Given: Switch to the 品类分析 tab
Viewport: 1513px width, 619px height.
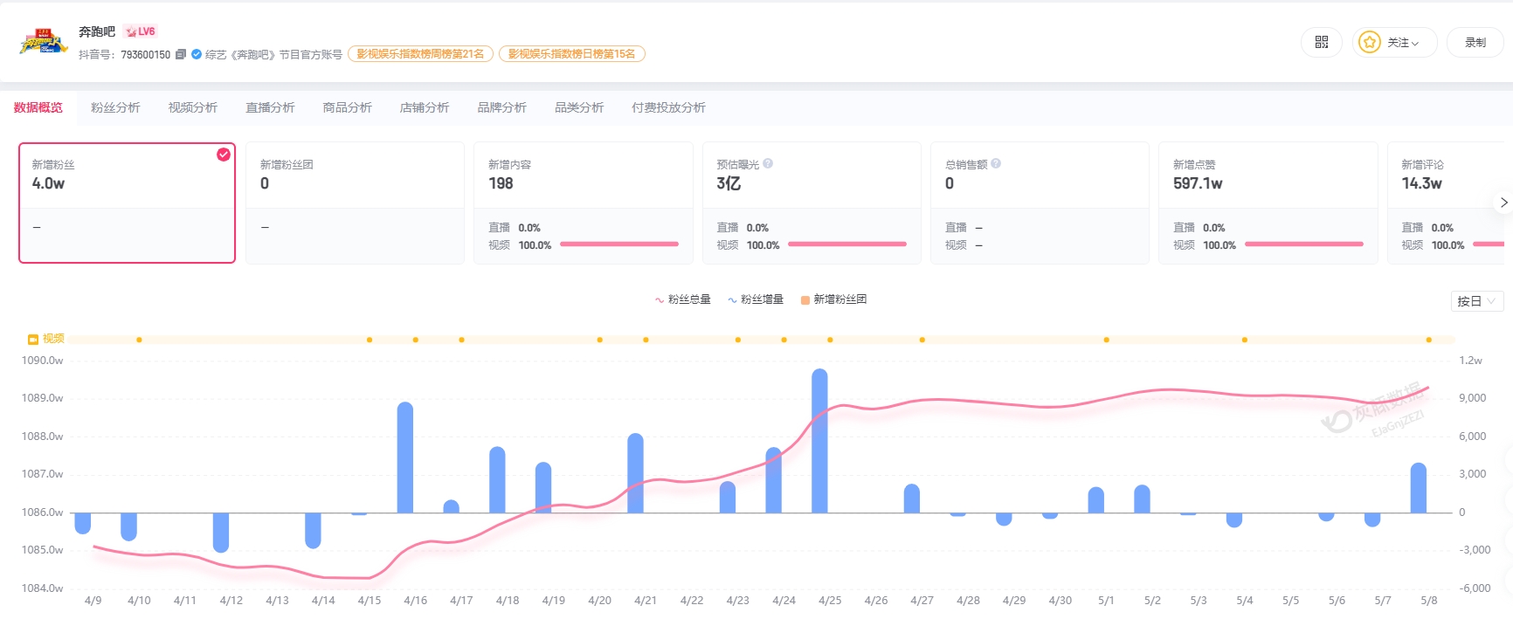Looking at the screenshot, I should pyautogui.click(x=579, y=107).
